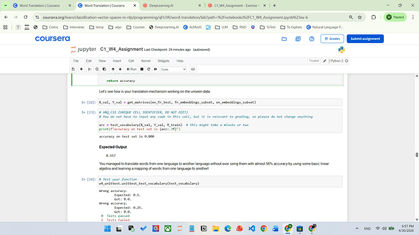Save and checkpoint the notebook
419x235 pixels.
[73, 69]
